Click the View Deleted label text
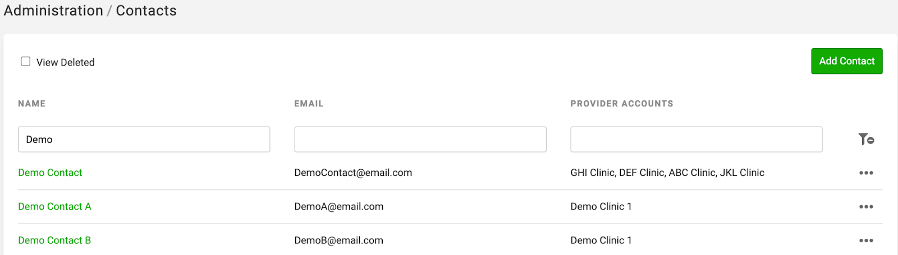This screenshot has width=898, height=255. tap(66, 62)
